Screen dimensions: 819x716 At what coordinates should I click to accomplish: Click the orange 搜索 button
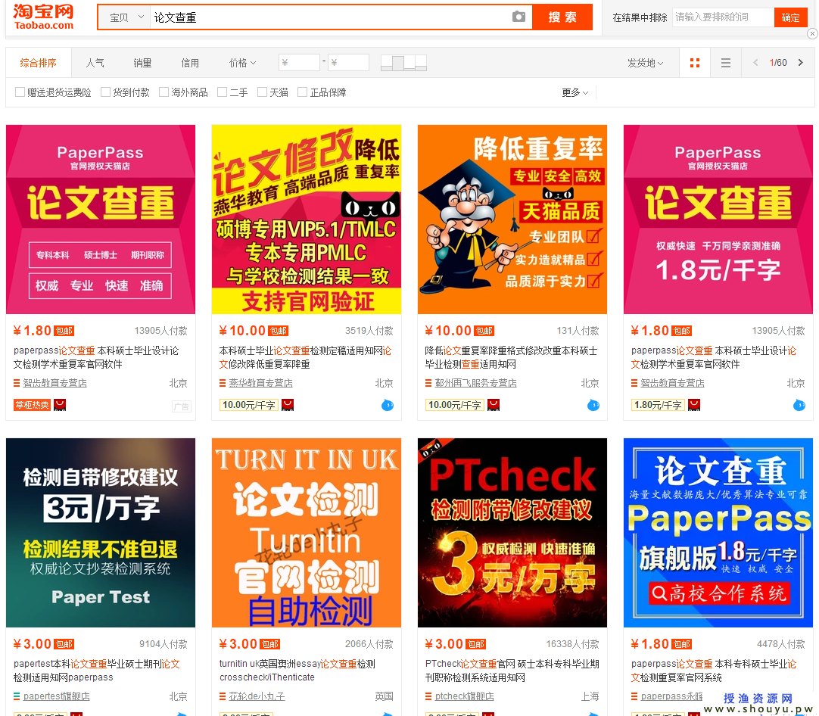tap(562, 17)
